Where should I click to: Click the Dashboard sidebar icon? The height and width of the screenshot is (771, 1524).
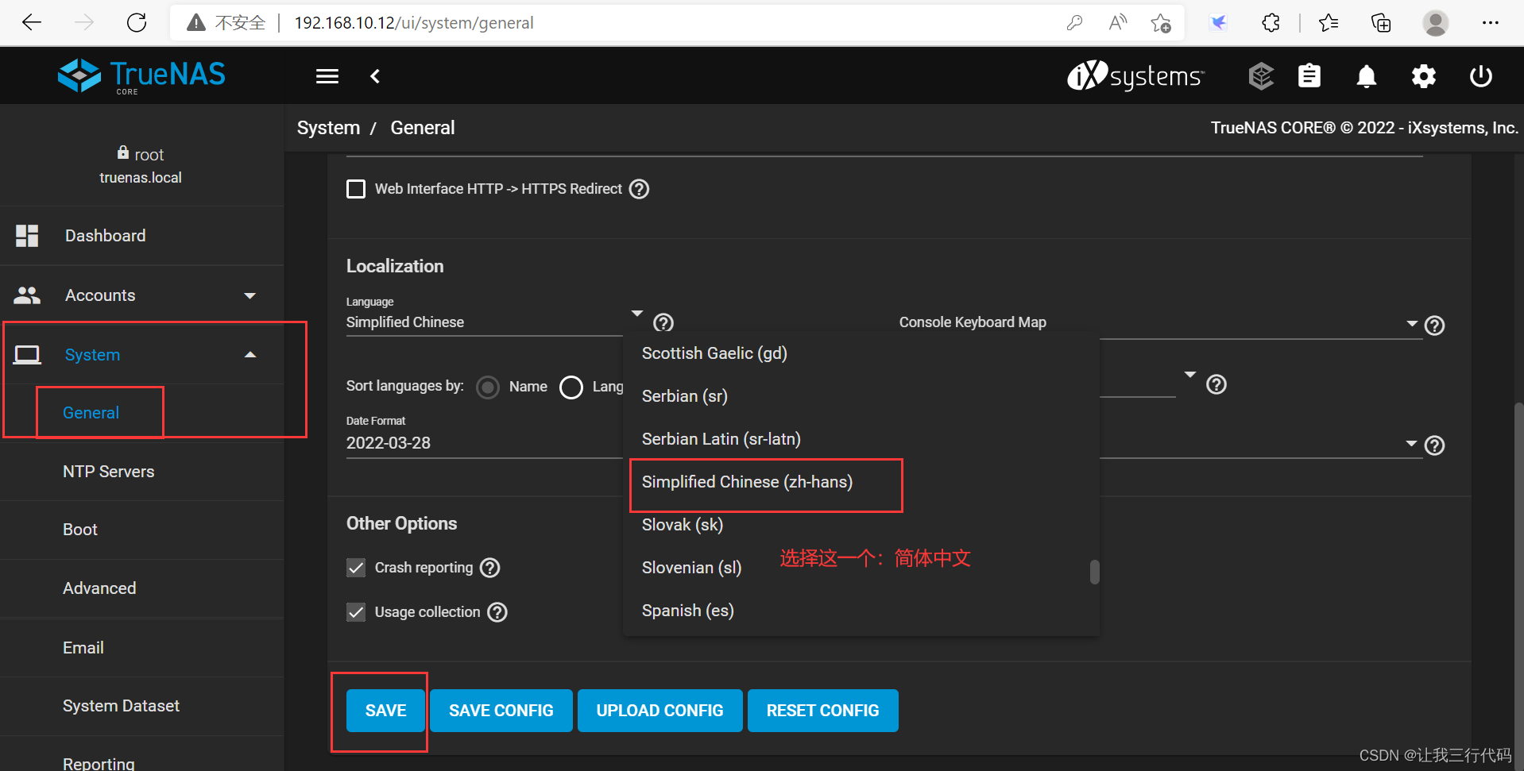[x=27, y=236]
